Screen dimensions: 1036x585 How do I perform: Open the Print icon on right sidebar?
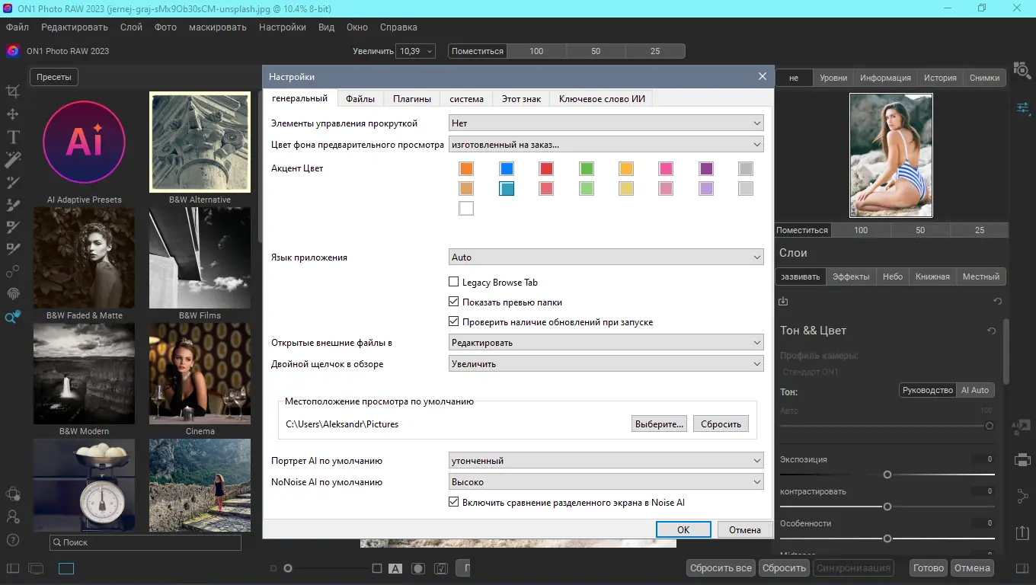pos(1023,460)
